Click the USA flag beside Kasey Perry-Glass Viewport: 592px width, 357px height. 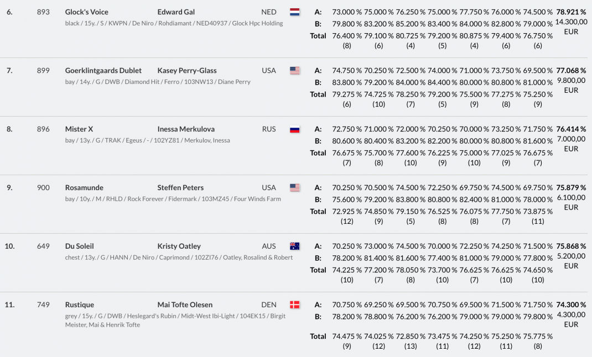point(295,70)
